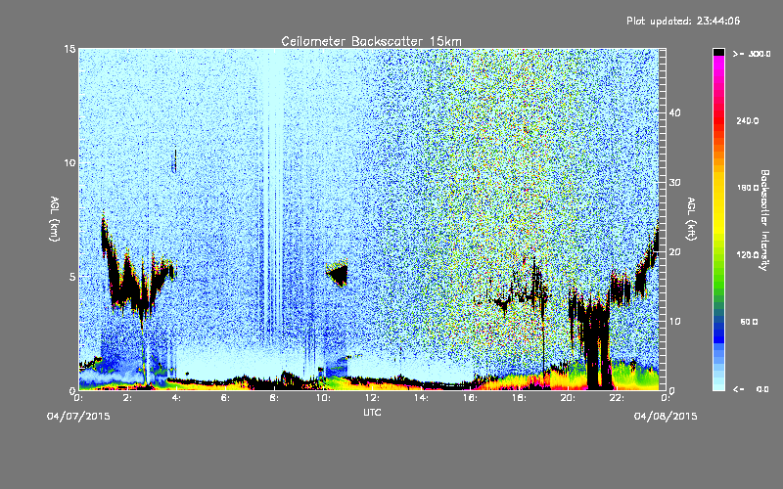783x489 pixels.
Task: Click the black triangular cloud near 10:30 UTC
Action: tap(339, 274)
